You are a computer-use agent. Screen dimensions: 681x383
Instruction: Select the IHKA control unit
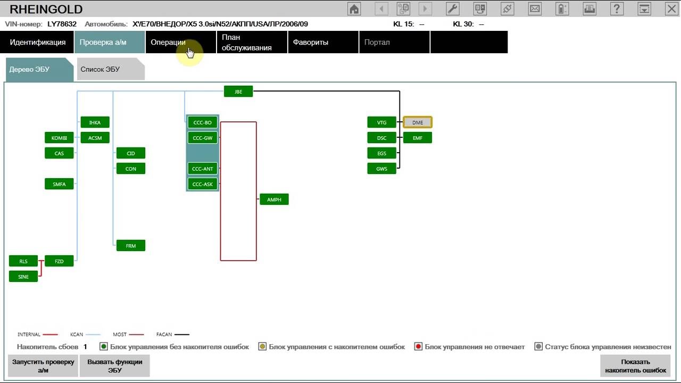pyautogui.click(x=95, y=122)
